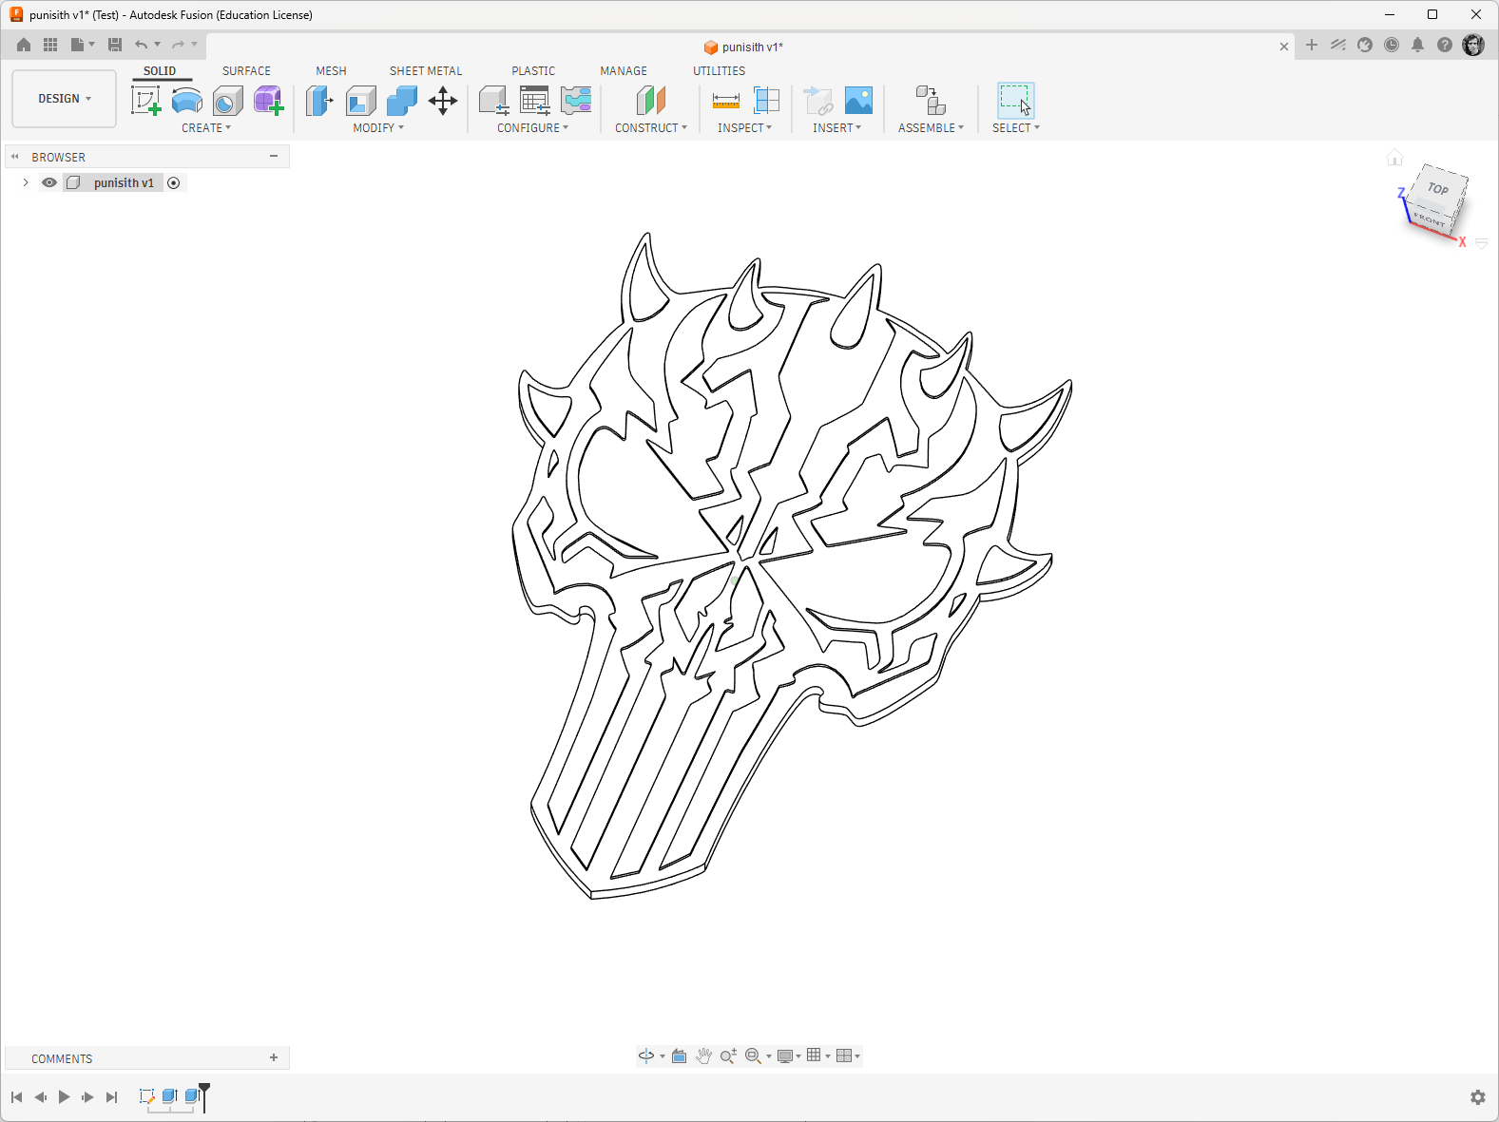Activate the window Select tool

pyautogui.click(x=1015, y=101)
